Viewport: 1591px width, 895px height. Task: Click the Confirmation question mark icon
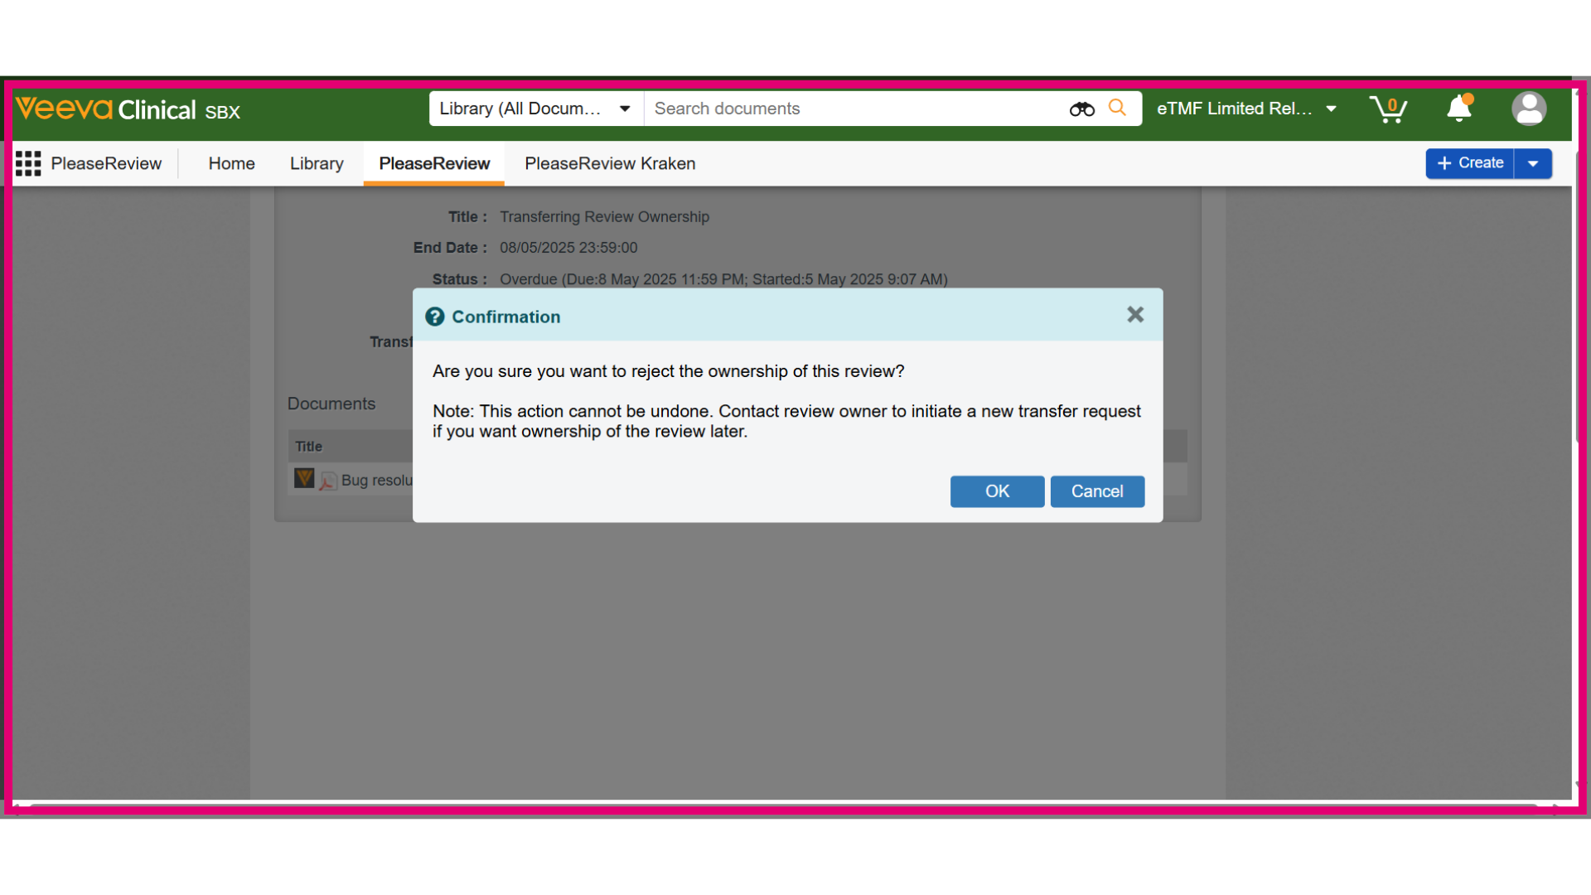pos(435,317)
